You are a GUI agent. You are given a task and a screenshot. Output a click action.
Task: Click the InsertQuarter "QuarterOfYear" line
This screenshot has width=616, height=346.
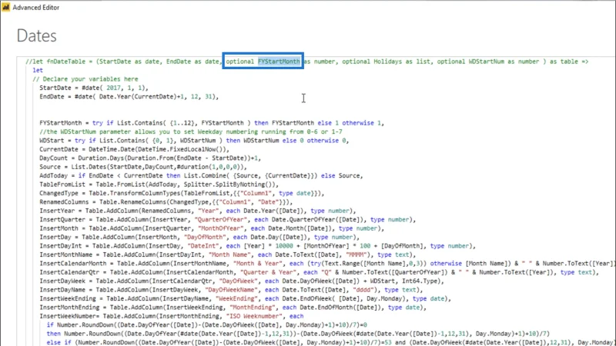point(227,220)
